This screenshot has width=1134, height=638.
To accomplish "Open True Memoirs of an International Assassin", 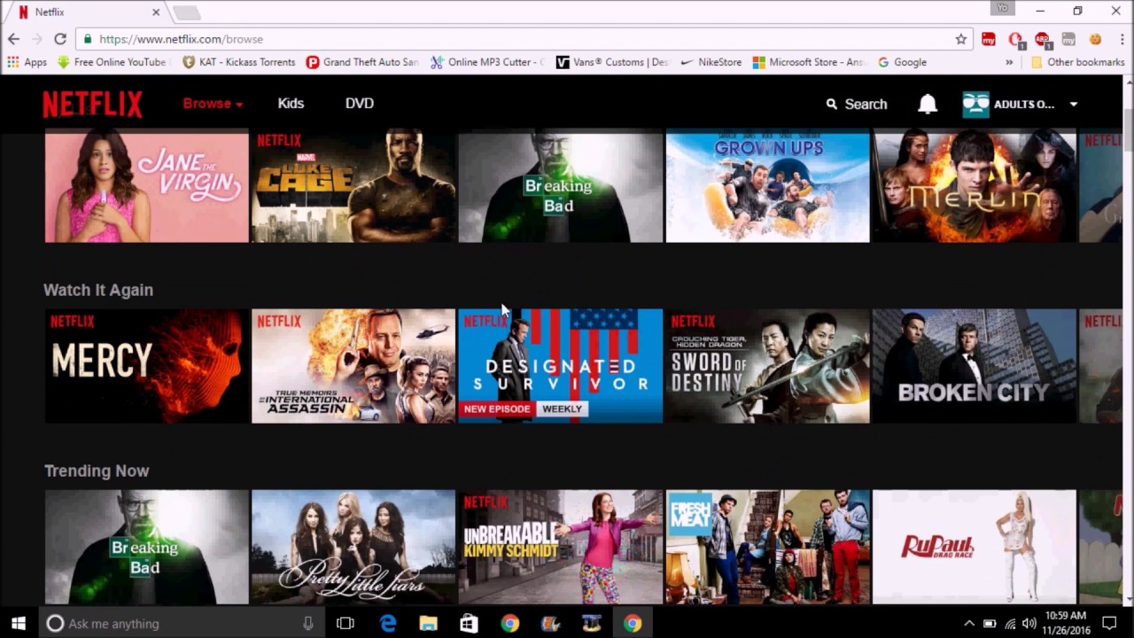I will [353, 366].
